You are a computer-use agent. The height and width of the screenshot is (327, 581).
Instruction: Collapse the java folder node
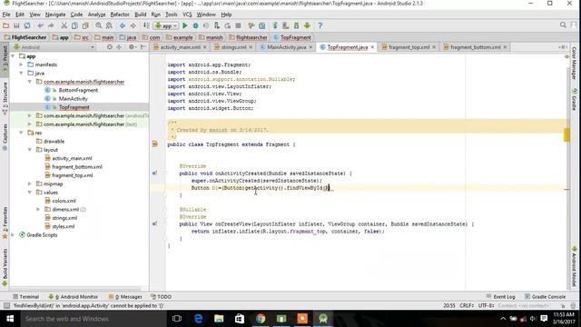22,73
